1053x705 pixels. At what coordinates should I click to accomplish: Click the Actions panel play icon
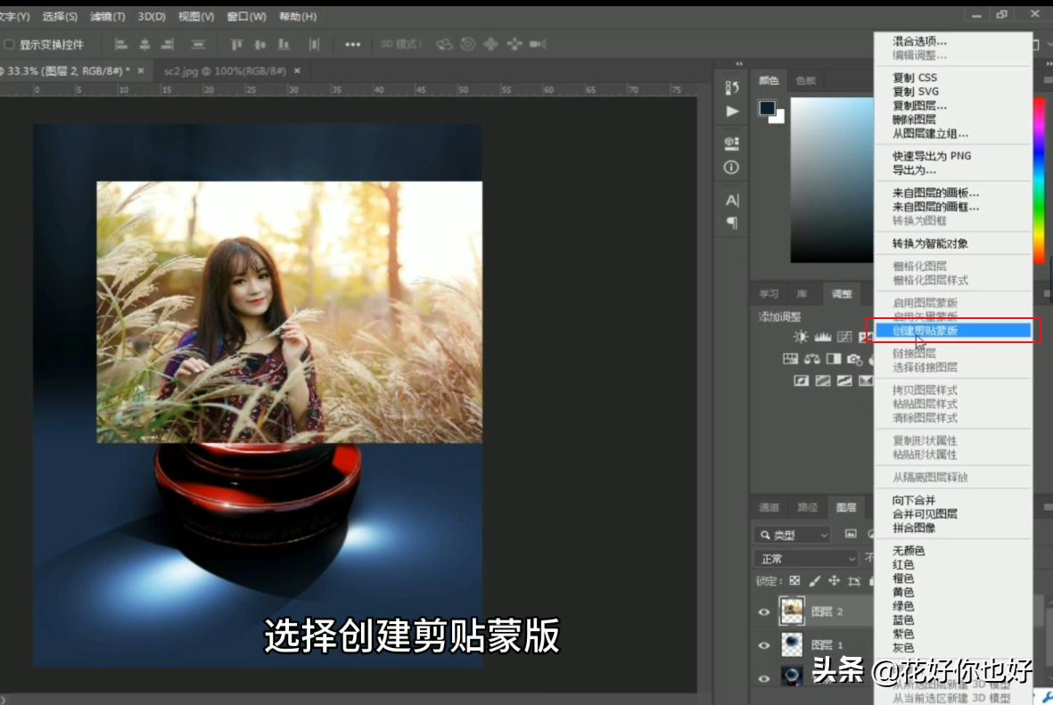(x=731, y=111)
